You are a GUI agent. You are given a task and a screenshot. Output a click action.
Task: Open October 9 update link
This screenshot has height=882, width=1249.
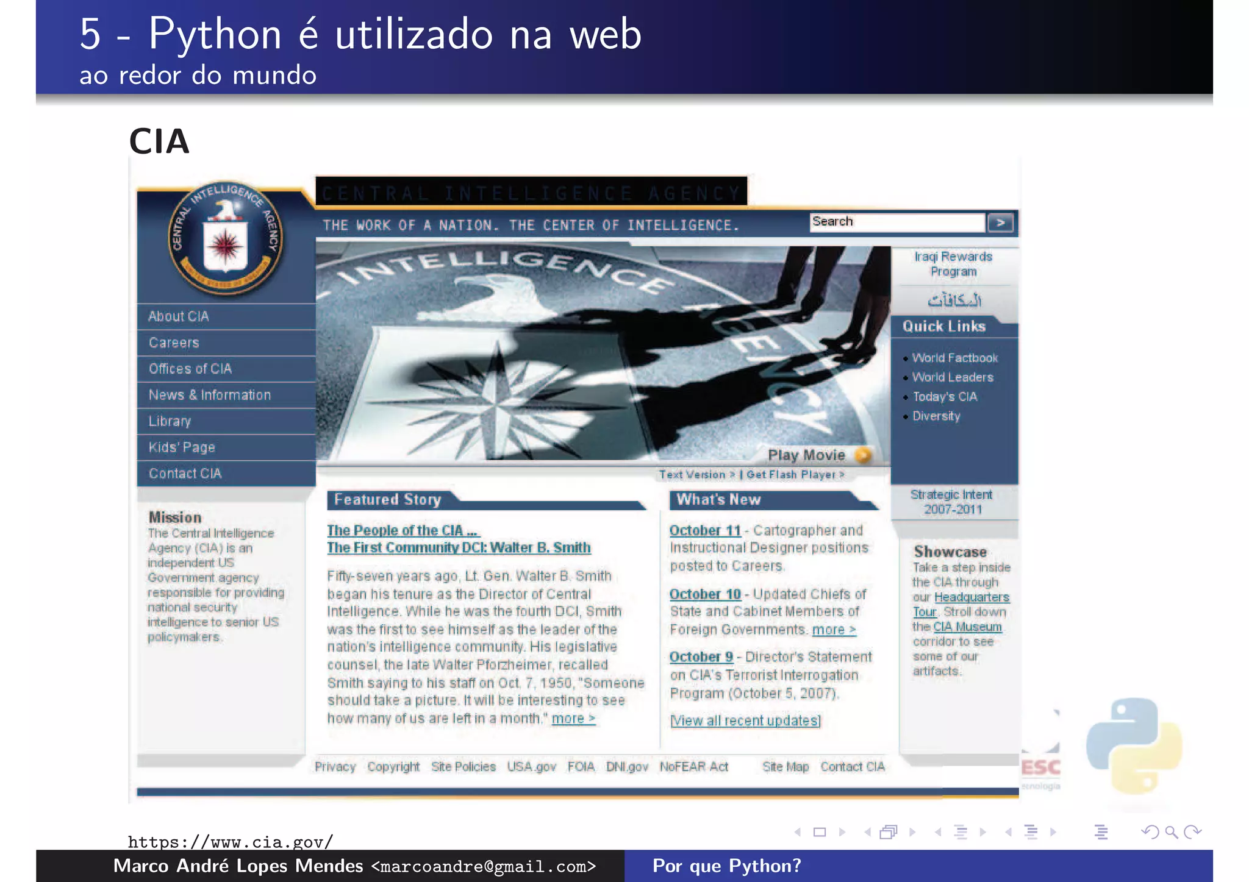(701, 656)
